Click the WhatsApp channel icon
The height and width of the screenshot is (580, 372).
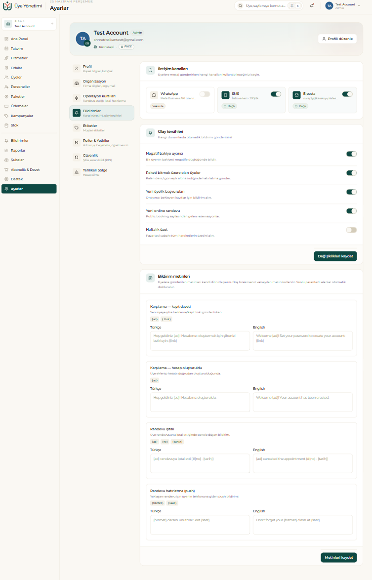tap(154, 95)
